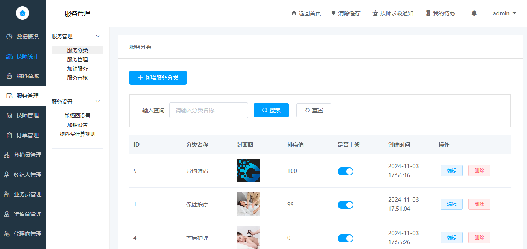Click the 保健按摩 cover thumbnail
The width and height of the screenshot is (527, 249).
(x=248, y=204)
